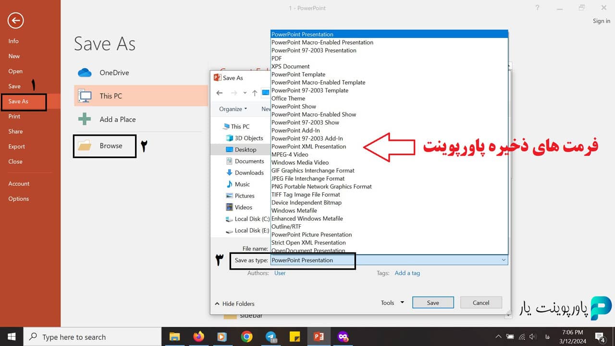615x346 pixels.
Task: Click the back arrow in Save As dialog
Action: [x=220, y=93]
